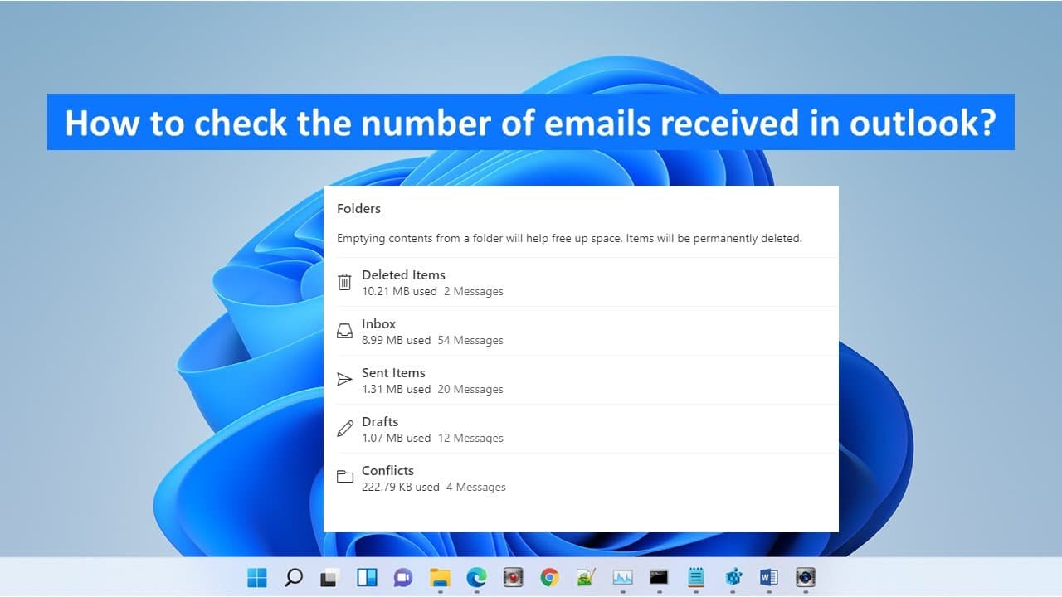This screenshot has width=1062, height=597.
Task: Open Command Prompt from the taskbar
Action: [660, 577]
